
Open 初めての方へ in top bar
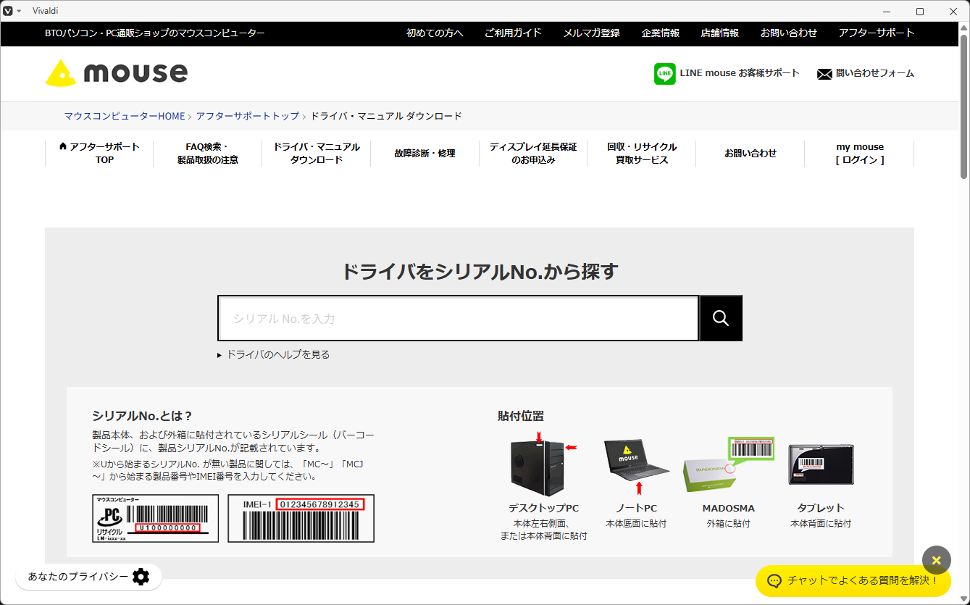pyautogui.click(x=435, y=33)
